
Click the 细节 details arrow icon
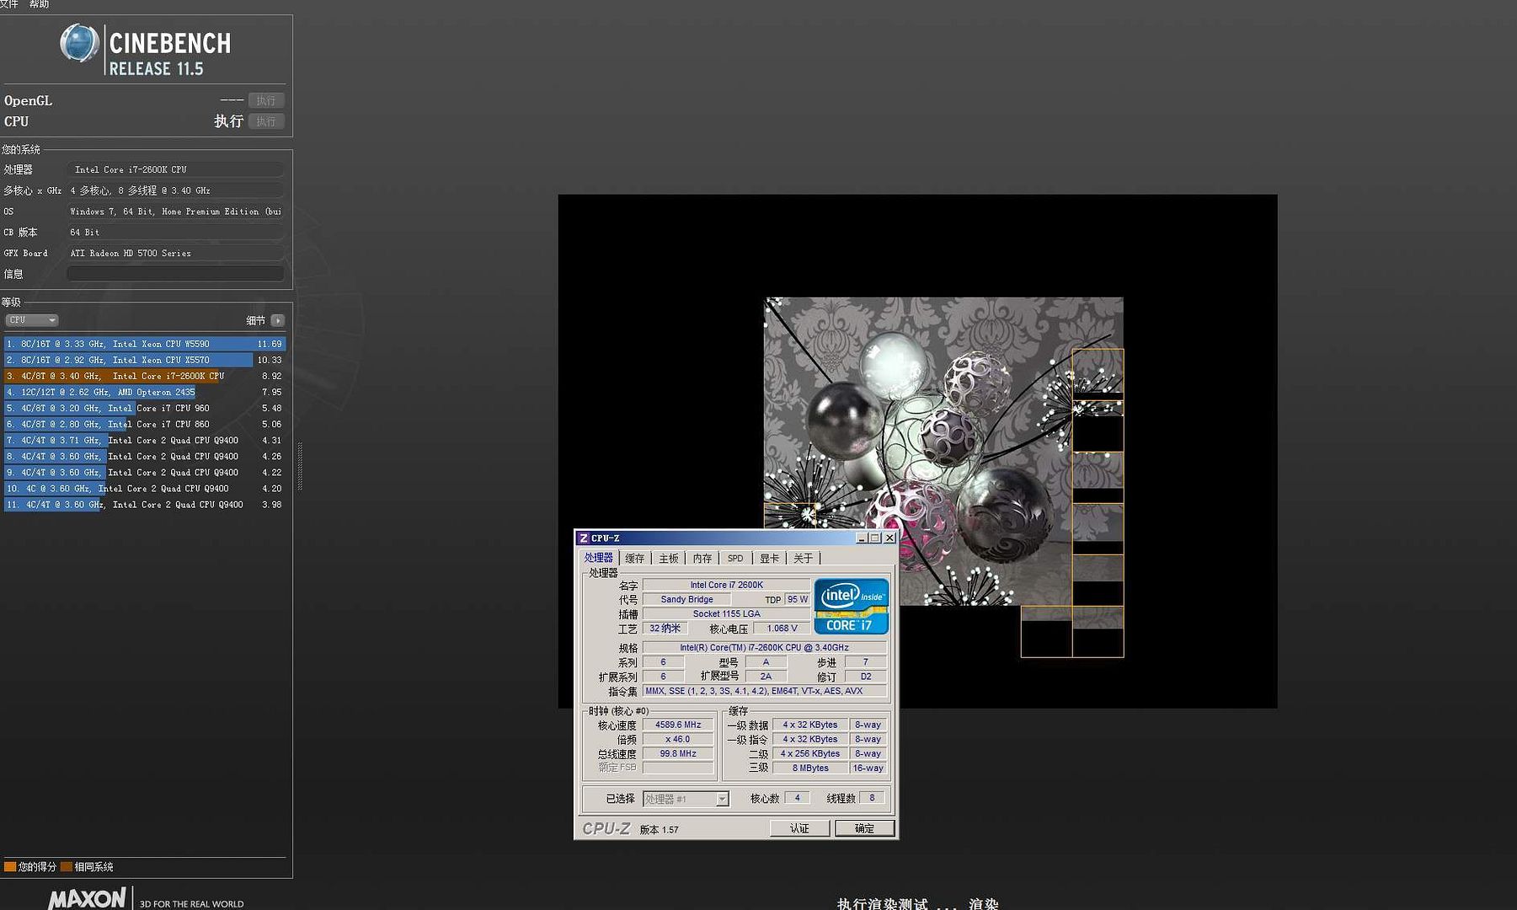tap(278, 320)
